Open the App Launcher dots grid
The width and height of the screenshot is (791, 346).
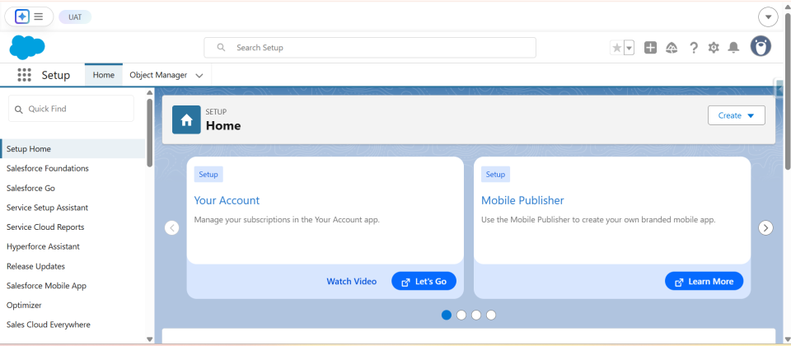(x=24, y=75)
